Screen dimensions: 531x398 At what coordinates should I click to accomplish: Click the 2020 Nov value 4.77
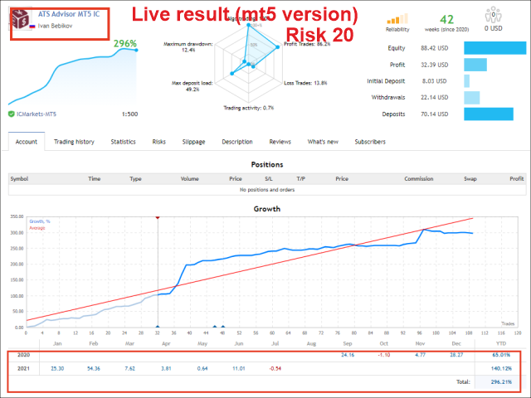[420, 355]
